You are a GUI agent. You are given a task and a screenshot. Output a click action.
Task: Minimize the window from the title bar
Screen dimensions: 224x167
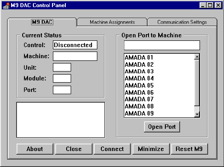[x=203, y=5]
